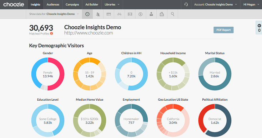Click the Gender donut chart

[x=48, y=74]
